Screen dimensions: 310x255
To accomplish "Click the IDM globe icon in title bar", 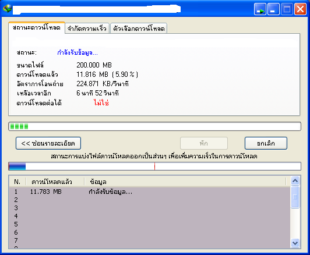I will pos(7,9).
